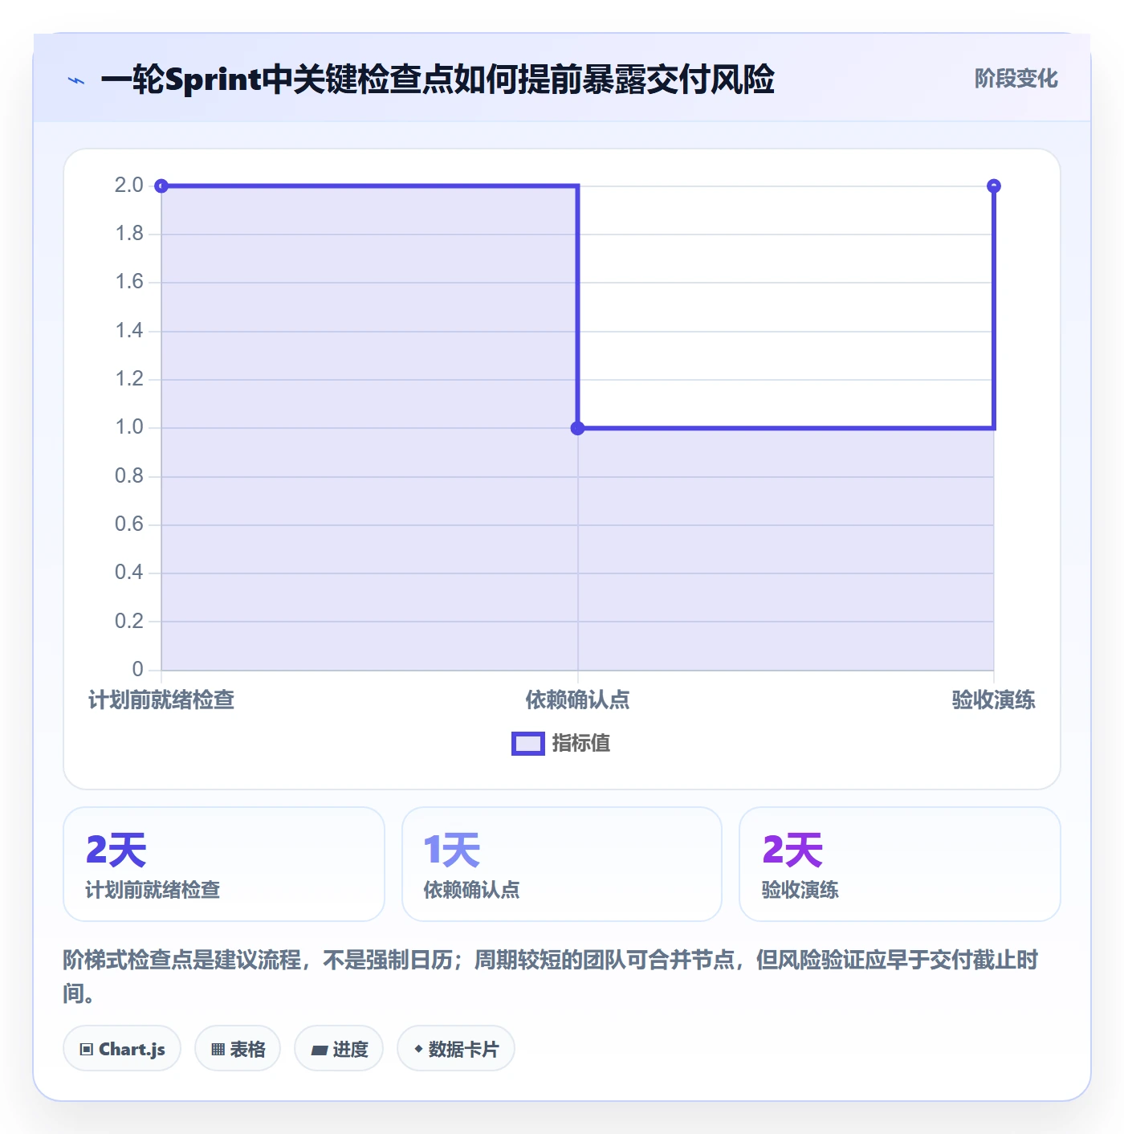Click the x-axis label 计划前就绪检查

point(161,700)
